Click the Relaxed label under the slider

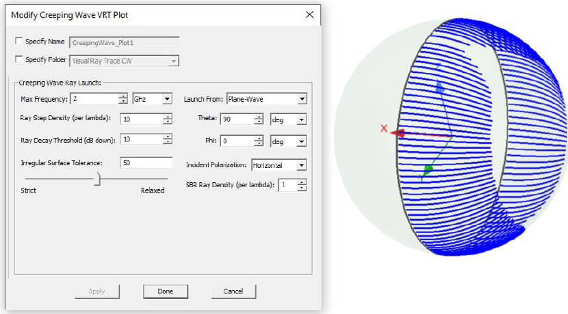[x=153, y=190]
